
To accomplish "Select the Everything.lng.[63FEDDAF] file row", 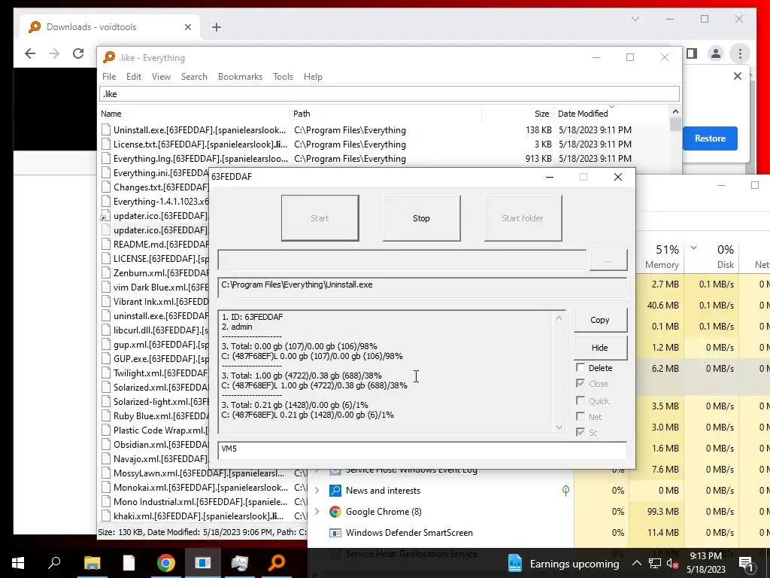I will coord(384,159).
